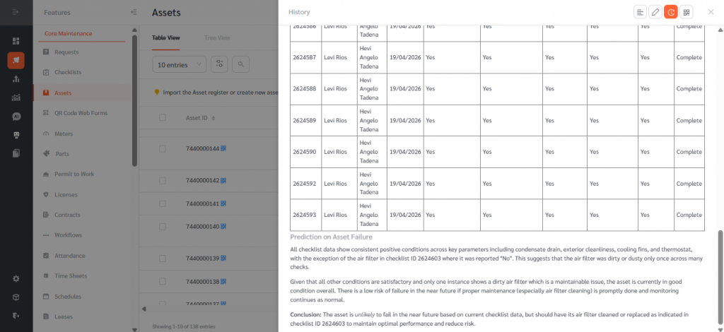Click the History panel vertical scrollbar
Image resolution: width=724 pixels, height=332 pixels.
720,275
